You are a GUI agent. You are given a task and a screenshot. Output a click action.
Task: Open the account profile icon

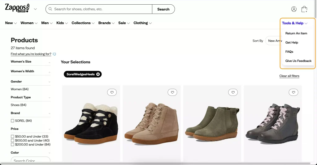[x=294, y=9]
